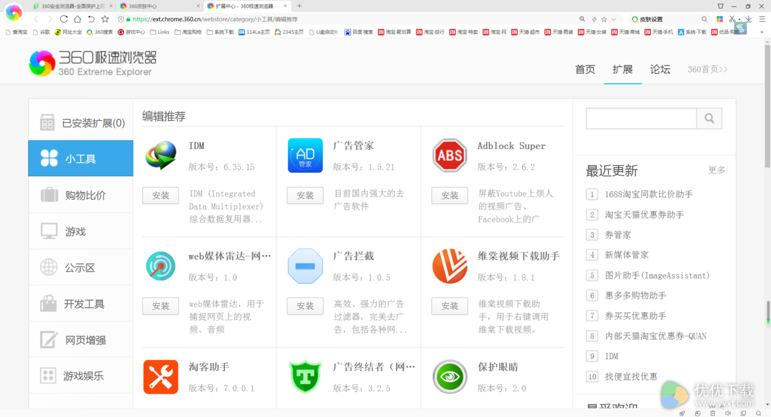This screenshot has height=417, width=771.
Task: Click the browser back arrow
Action: click(36, 19)
